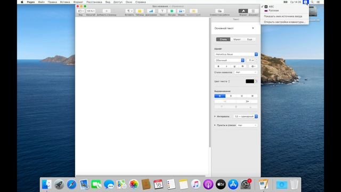Viewport: 341px width, 192px height.
Task: Open Launchpad from the Dock
Action: [59, 185]
